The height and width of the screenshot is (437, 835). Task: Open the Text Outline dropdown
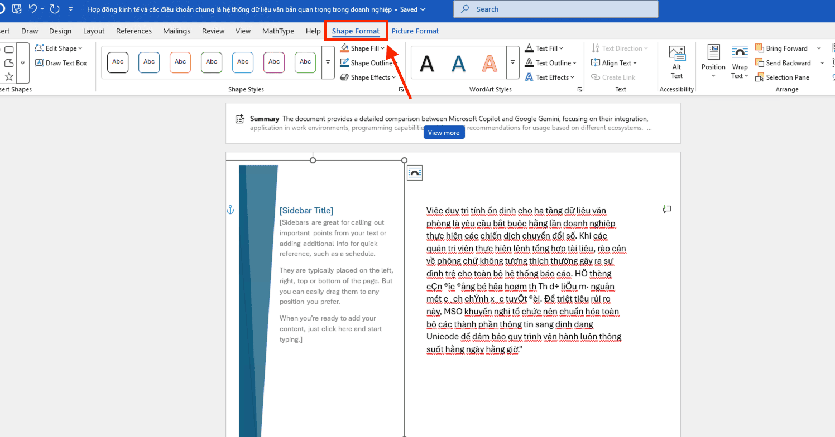click(x=550, y=63)
